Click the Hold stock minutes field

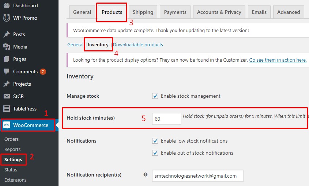[x=166, y=119]
